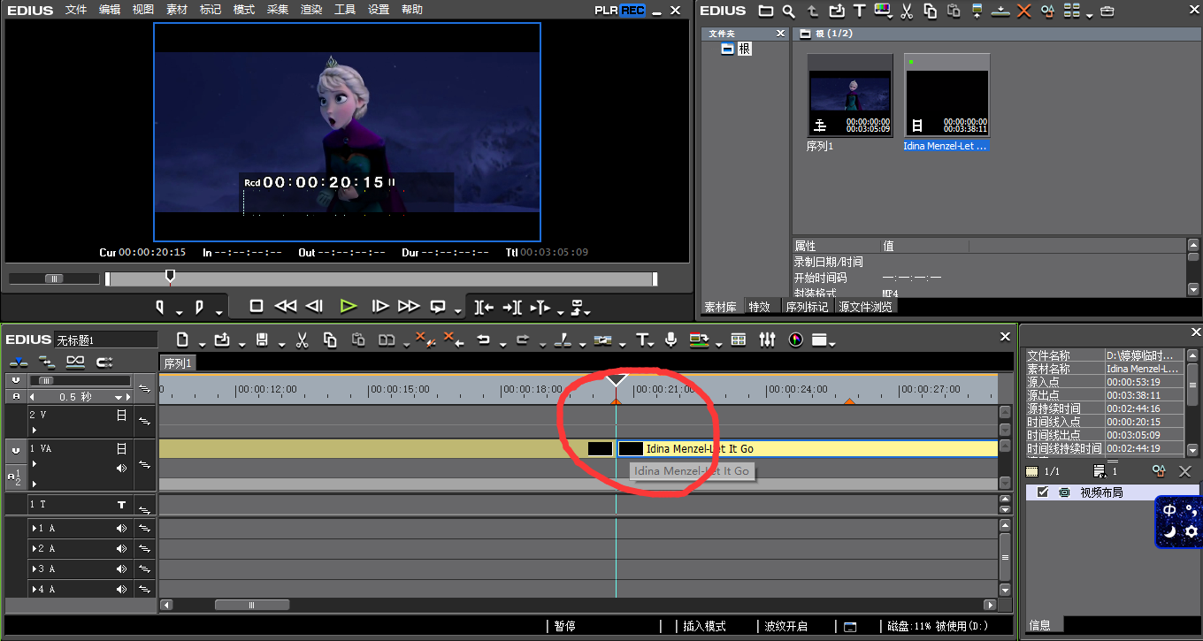1203x641 pixels.
Task: Create color bar clip in bin
Action: pos(882,11)
